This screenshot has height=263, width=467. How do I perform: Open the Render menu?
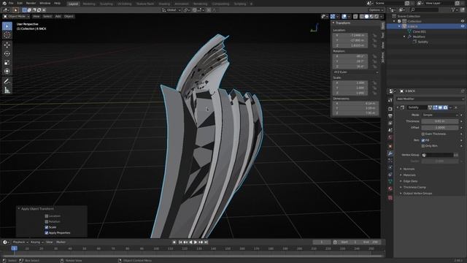click(x=31, y=3)
